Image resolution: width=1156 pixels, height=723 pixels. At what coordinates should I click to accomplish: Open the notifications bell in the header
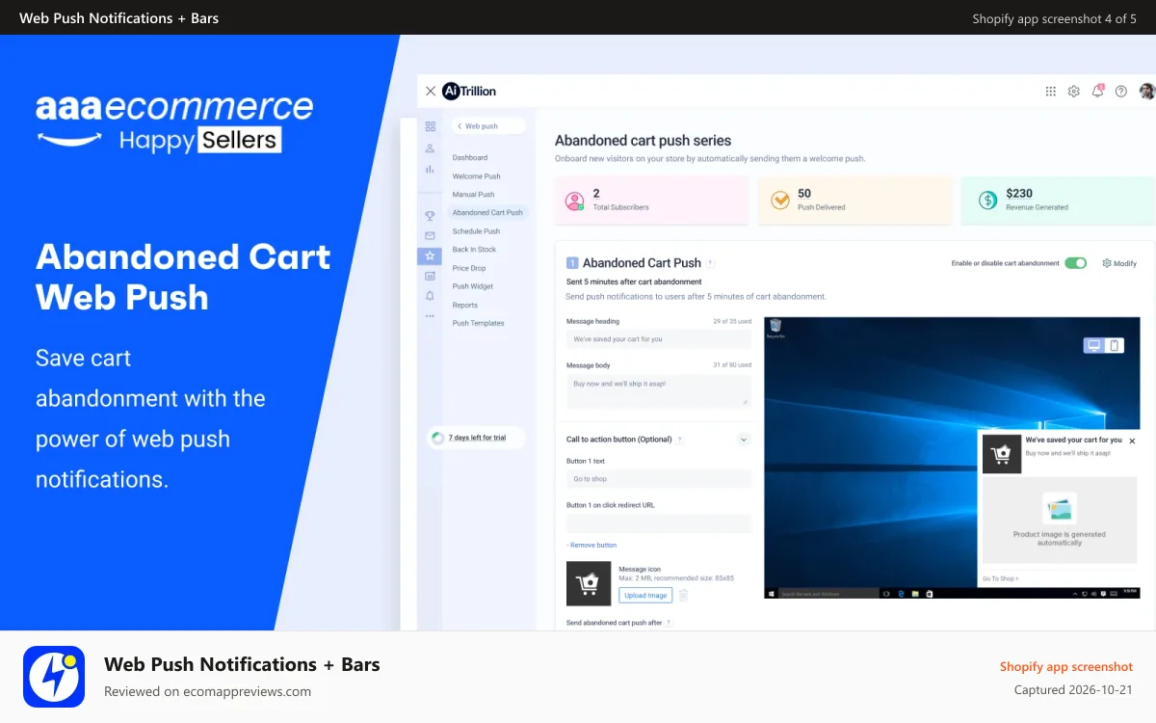pos(1097,92)
